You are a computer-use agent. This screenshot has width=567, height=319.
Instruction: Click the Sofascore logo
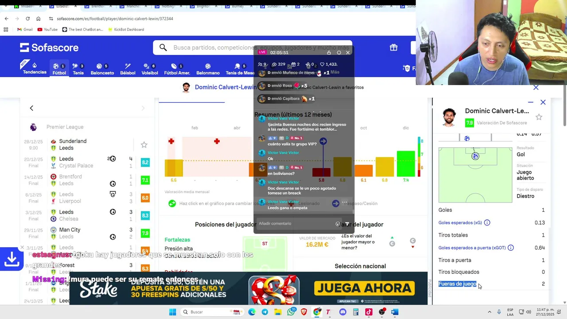coord(49,47)
